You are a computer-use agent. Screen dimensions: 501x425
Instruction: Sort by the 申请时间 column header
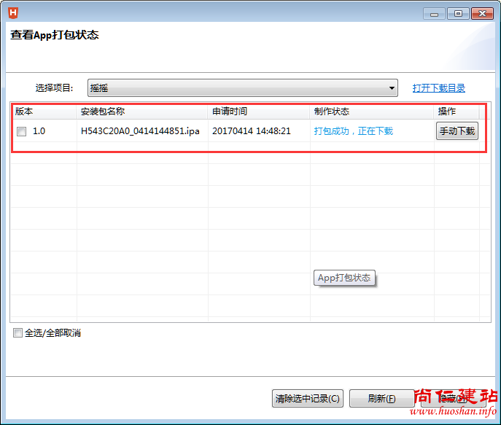coord(230,112)
